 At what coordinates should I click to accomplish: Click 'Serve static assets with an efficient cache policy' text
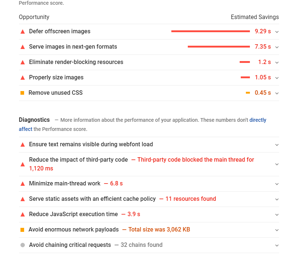92,199
